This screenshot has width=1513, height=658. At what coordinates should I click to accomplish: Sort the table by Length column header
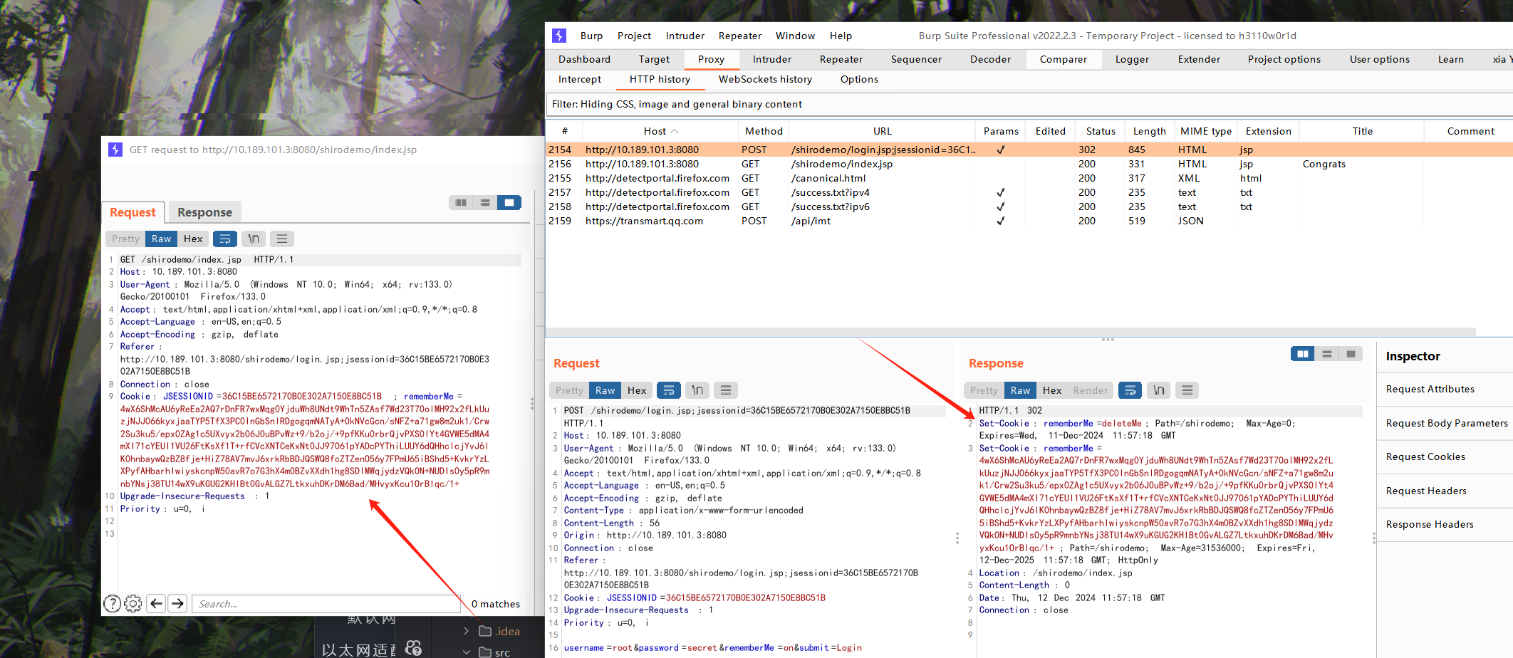pos(1149,131)
